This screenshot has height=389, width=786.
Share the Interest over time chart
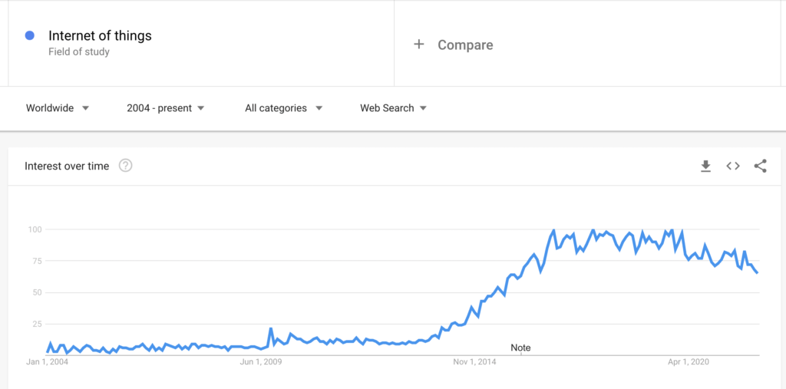tap(760, 166)
